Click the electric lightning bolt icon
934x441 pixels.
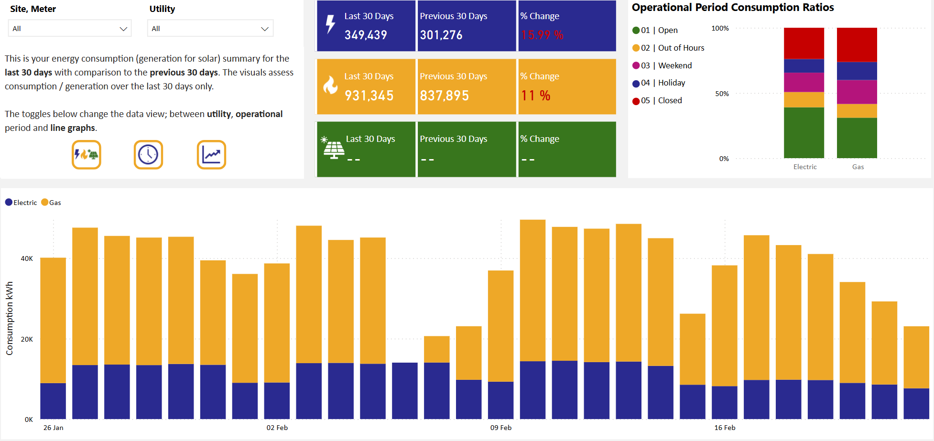pos(330,24)
